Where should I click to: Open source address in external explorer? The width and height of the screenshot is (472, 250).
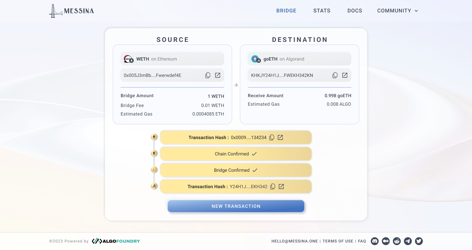[x=218, y=75]
